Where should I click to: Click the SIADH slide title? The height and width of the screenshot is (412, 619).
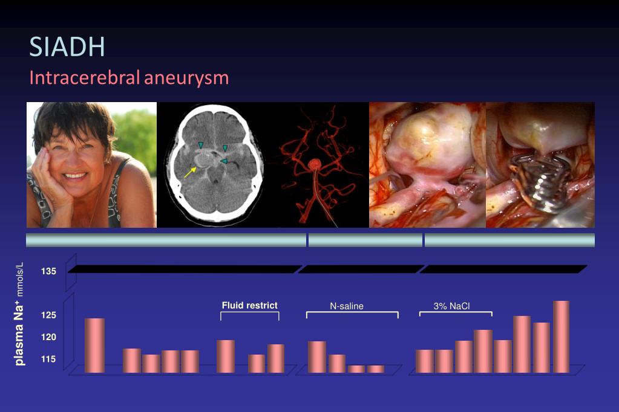pos(67,47)
